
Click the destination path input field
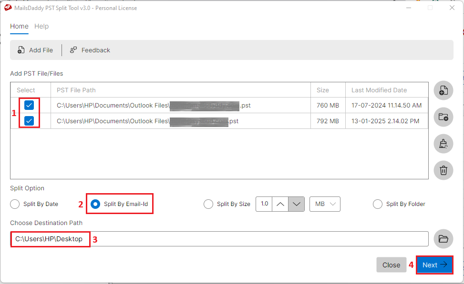pyautogui.click(x=219, y=239)
